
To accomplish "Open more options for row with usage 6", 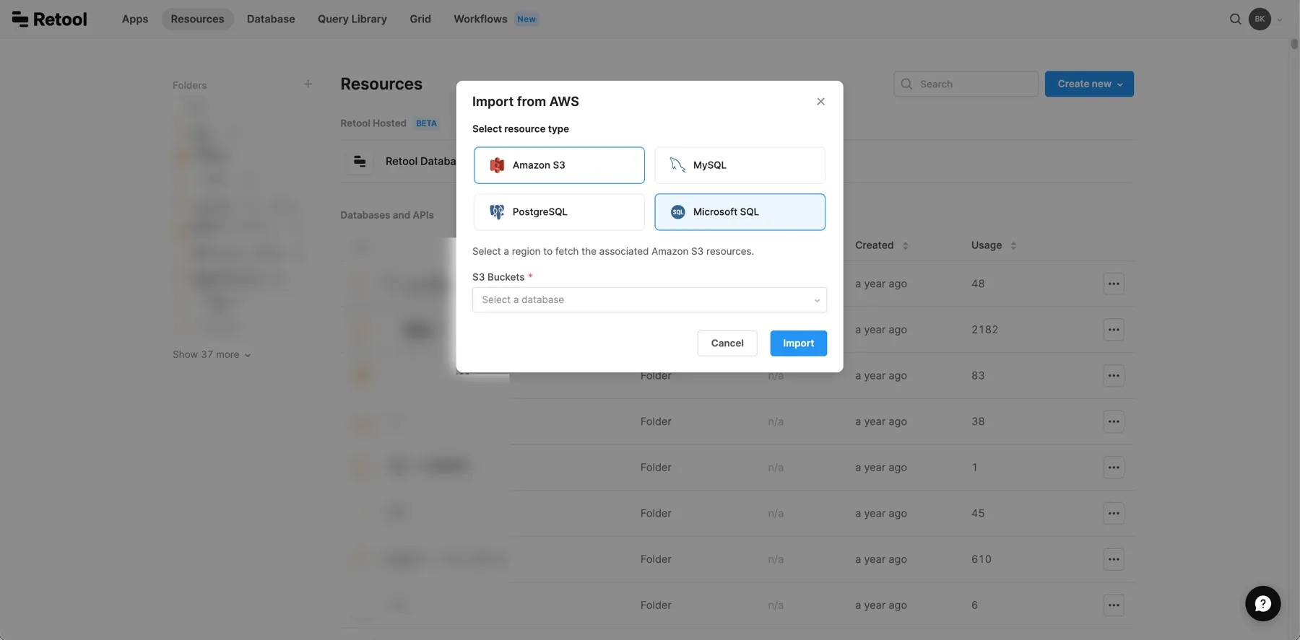I will pos(1114,605).
